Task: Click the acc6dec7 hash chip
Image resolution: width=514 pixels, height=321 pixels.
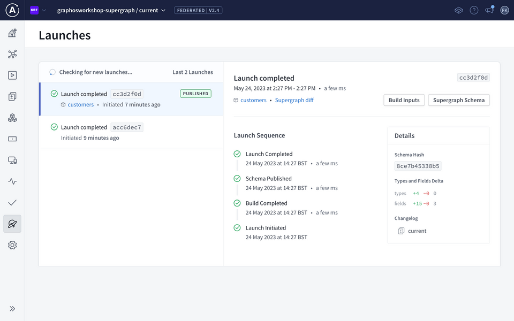Action: 127,127
